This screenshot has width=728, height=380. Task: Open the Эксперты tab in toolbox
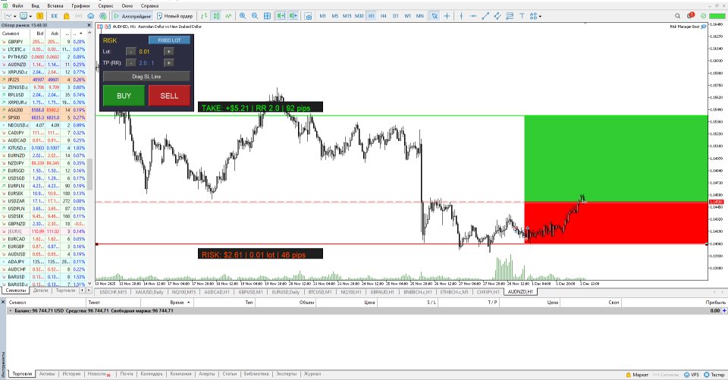point(286,374)
